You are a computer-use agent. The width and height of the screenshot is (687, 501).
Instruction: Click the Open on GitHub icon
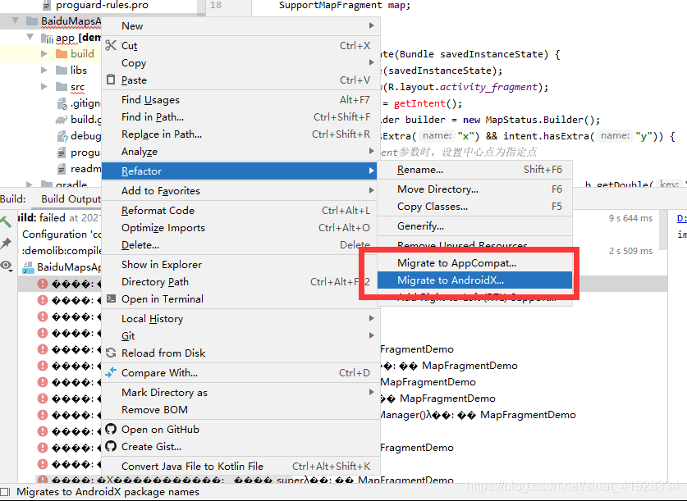pos(111,429)
